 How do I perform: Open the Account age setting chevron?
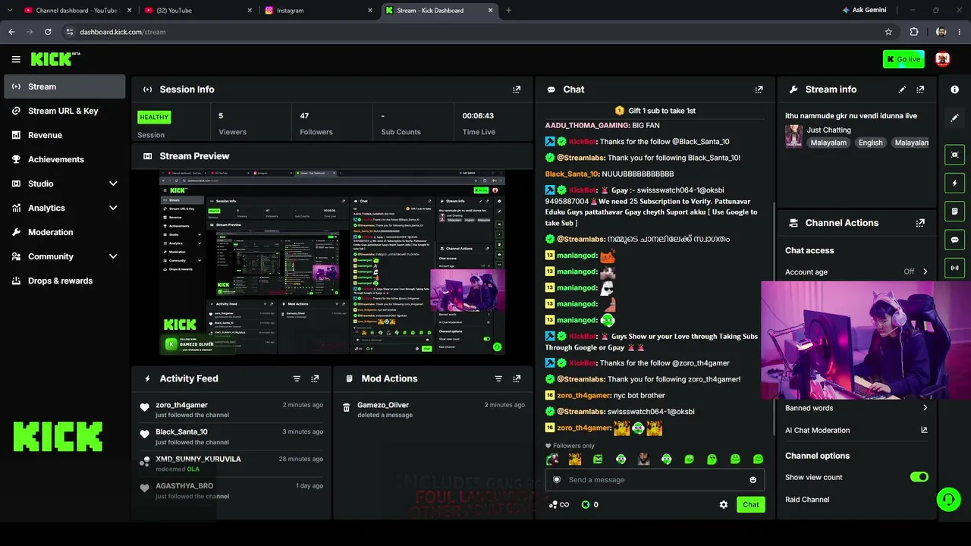point(925,271)
